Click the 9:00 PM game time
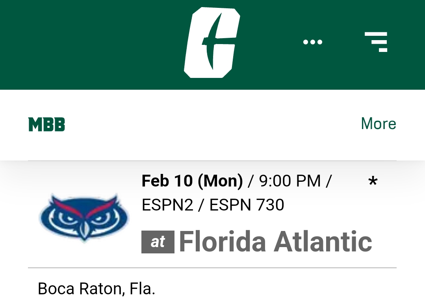This screenshot has width=425, height=301. [290, 181]
